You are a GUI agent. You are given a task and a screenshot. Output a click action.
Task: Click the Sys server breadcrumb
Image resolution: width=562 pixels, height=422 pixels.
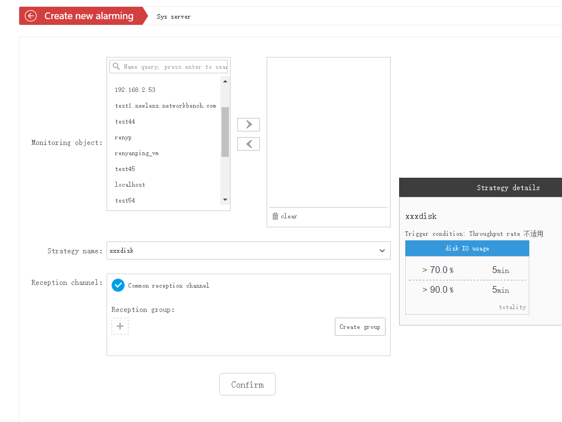(174, 16)
